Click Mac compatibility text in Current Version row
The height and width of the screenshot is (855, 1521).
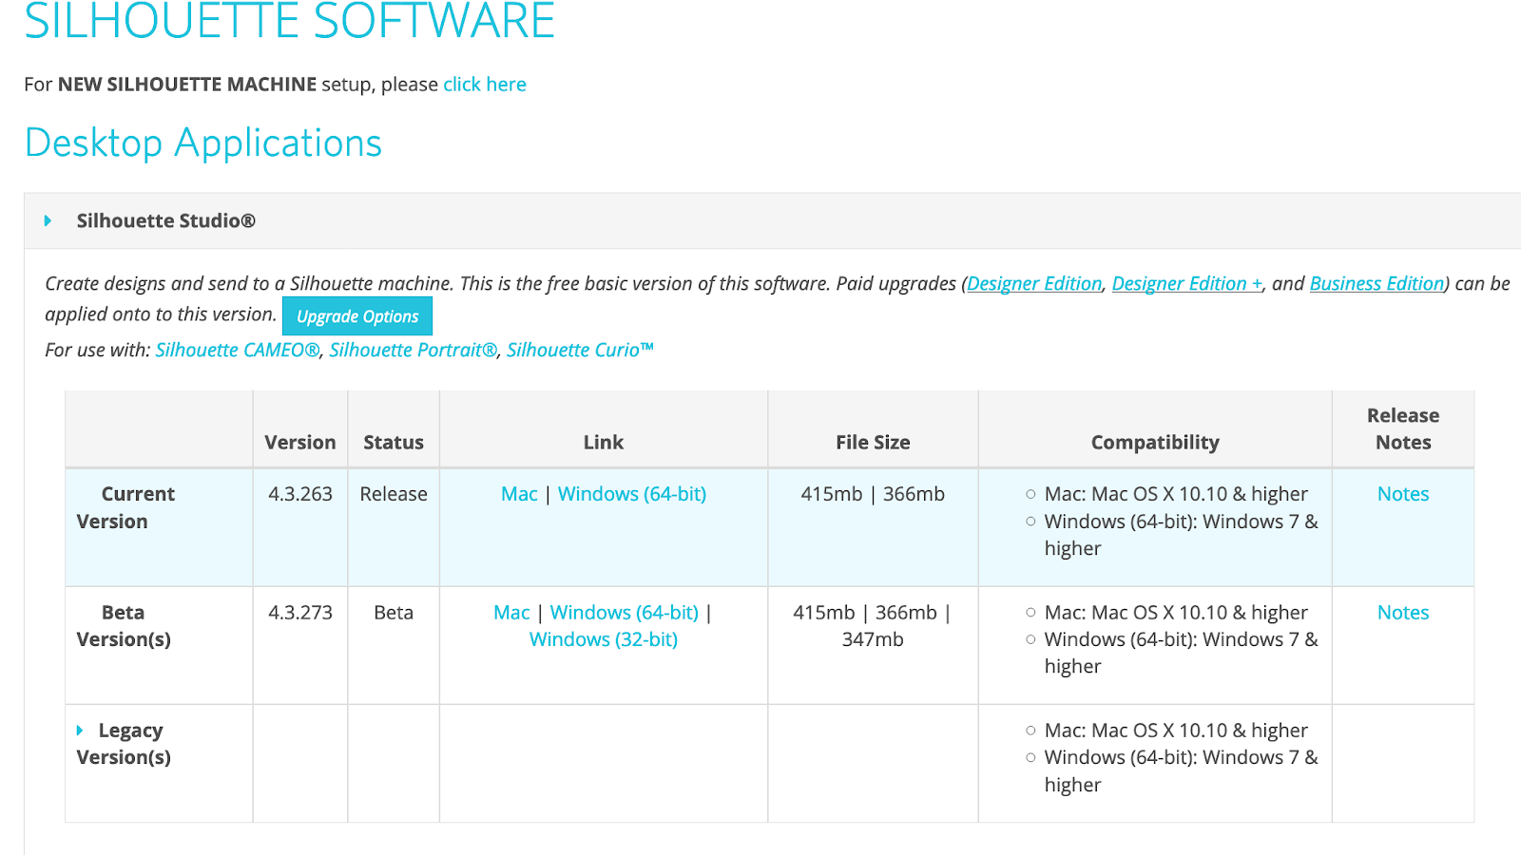coord(1176,494)
